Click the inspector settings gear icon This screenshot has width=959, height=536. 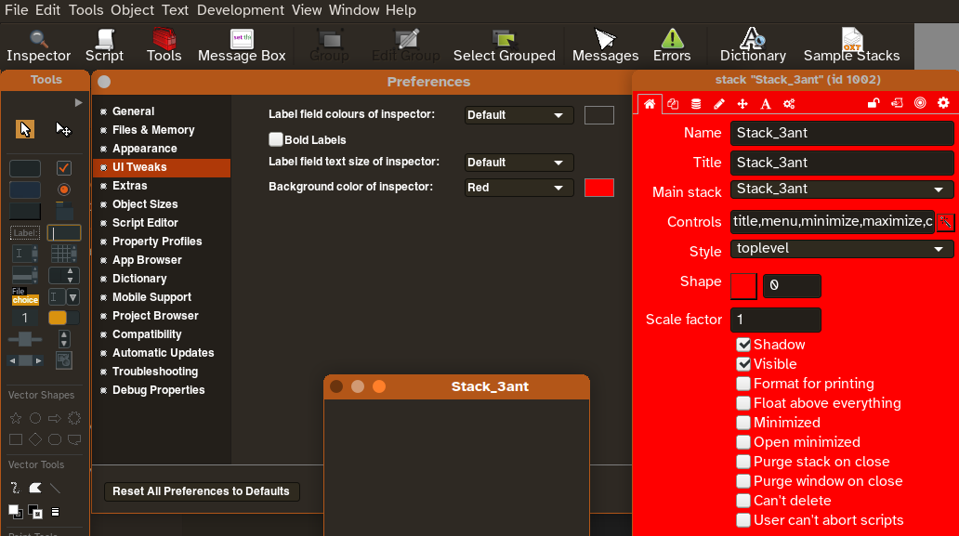[x=944, y=103]
